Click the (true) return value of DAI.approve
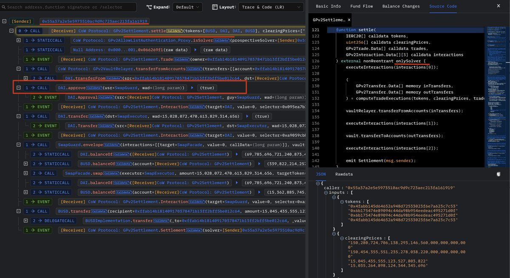The height and width of the screenshot is (278, 510). (207, 88)
